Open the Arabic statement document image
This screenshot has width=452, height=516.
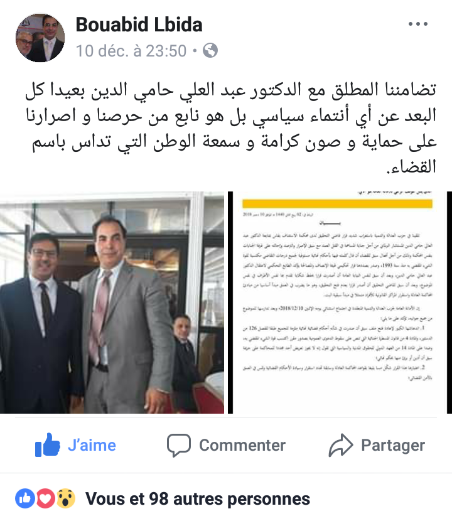(340, 303)
